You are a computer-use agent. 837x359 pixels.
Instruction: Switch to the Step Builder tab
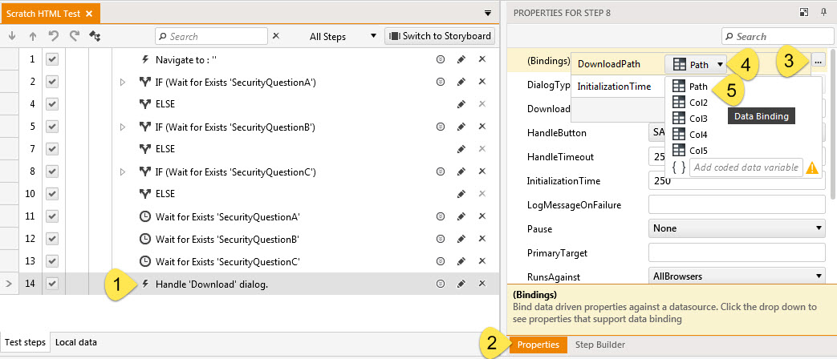602,345
